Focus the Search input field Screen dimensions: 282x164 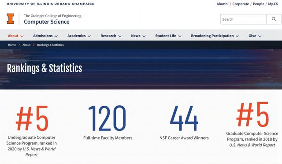pos(244,19)
